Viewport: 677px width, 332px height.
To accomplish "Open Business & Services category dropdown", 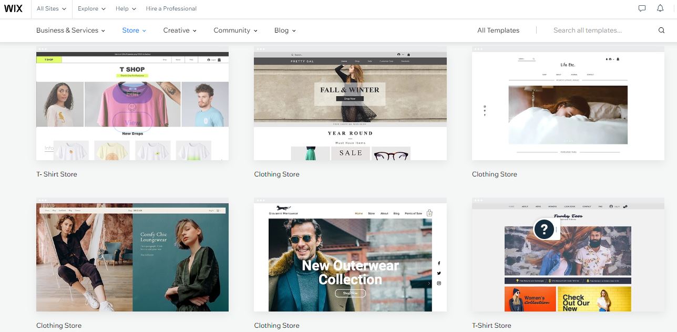I will [70, 30].
